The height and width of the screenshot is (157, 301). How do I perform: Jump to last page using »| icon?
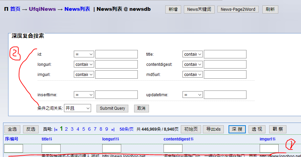click(113, 129)
